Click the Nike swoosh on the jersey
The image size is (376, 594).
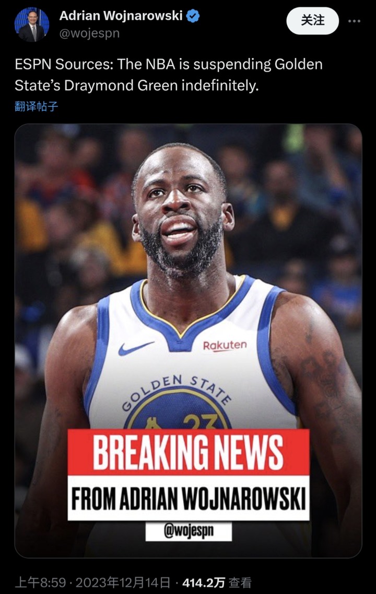(x=136, y=348)
